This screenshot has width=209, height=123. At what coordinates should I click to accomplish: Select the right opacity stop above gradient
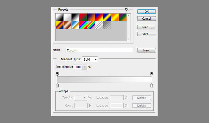click(x=152, y=74)
